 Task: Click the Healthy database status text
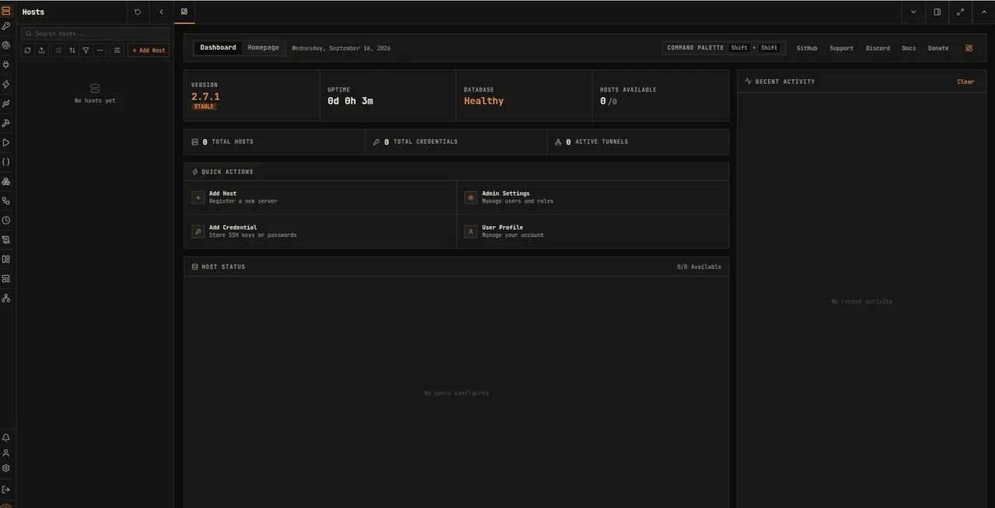pyautogui.click(x=484, y=101)
